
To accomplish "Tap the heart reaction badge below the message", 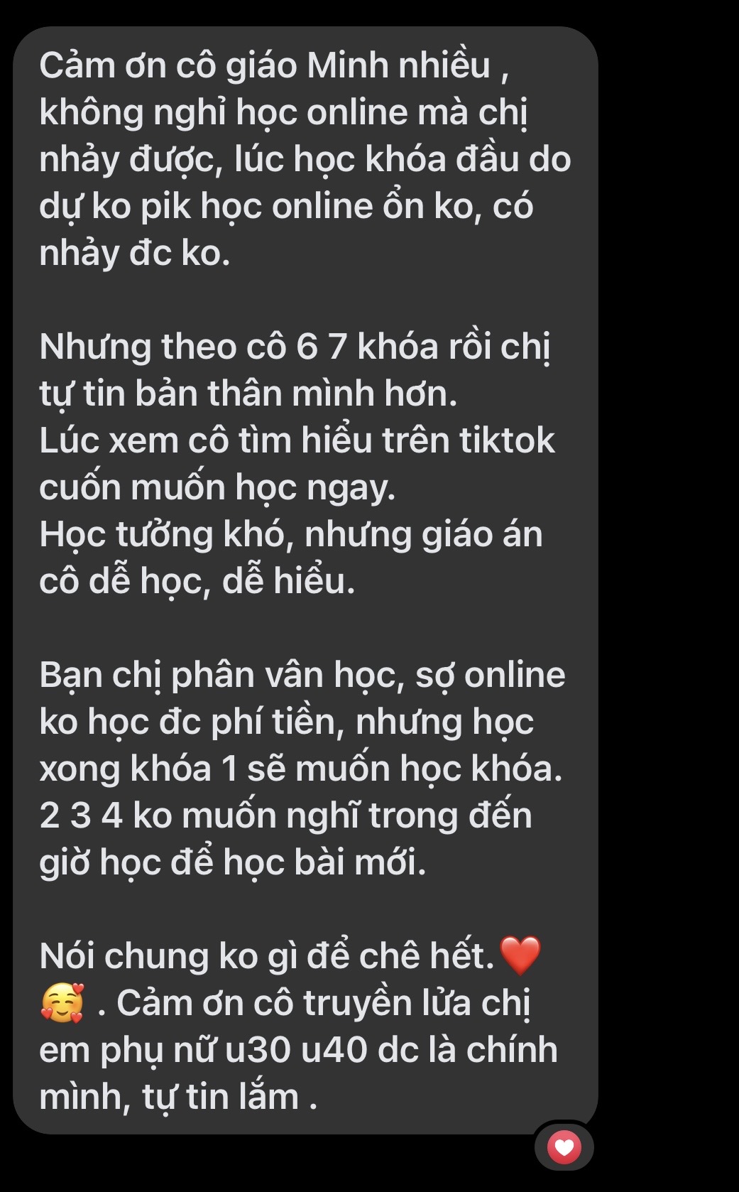I will point(564,1147).
